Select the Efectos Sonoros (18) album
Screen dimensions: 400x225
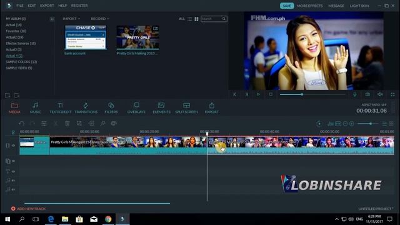(x=21, y=43)
